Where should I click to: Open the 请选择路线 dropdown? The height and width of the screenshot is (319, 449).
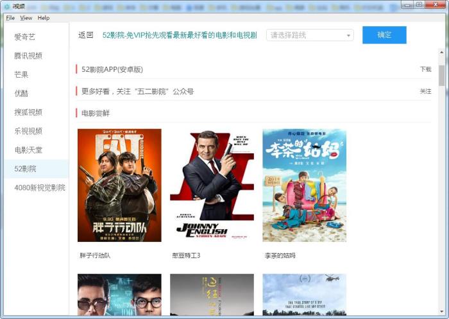(x=310, y=35)
